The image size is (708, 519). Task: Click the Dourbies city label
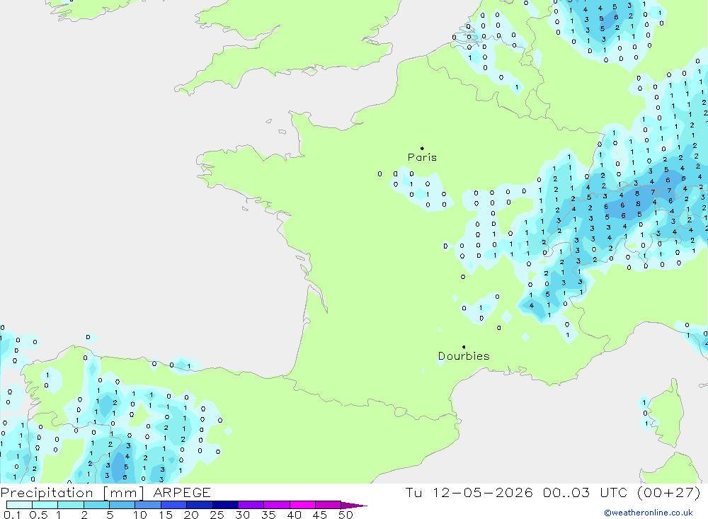click(x=464, y=356)
